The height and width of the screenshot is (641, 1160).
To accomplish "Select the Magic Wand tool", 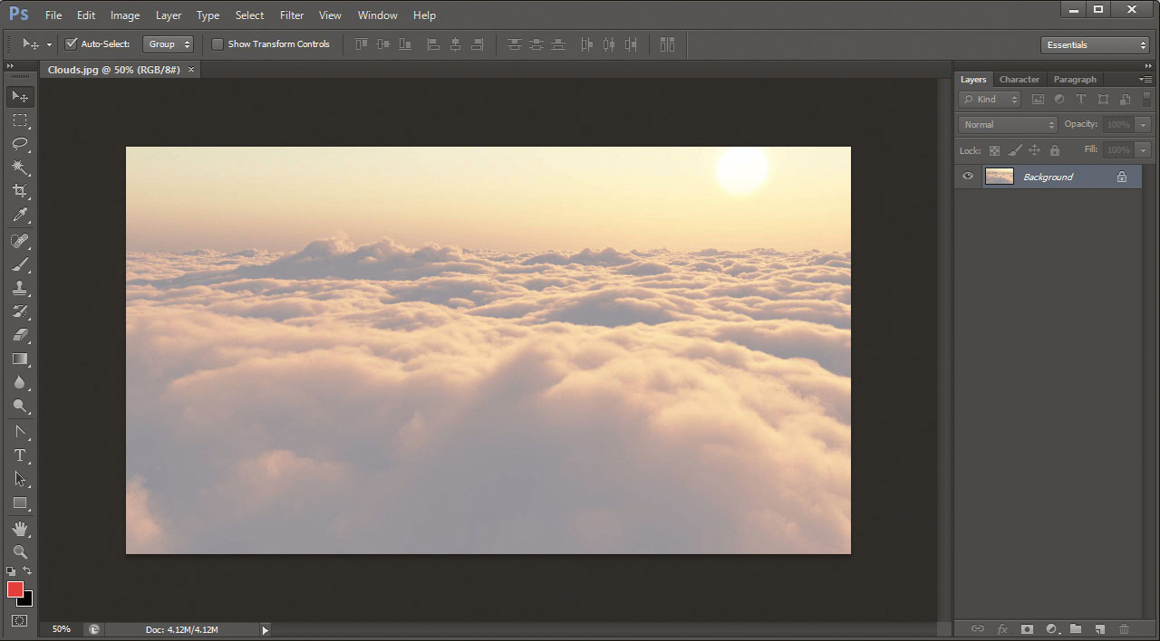I will 20,167.
